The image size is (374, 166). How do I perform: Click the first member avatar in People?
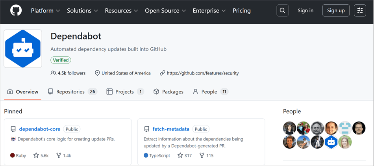290,128
